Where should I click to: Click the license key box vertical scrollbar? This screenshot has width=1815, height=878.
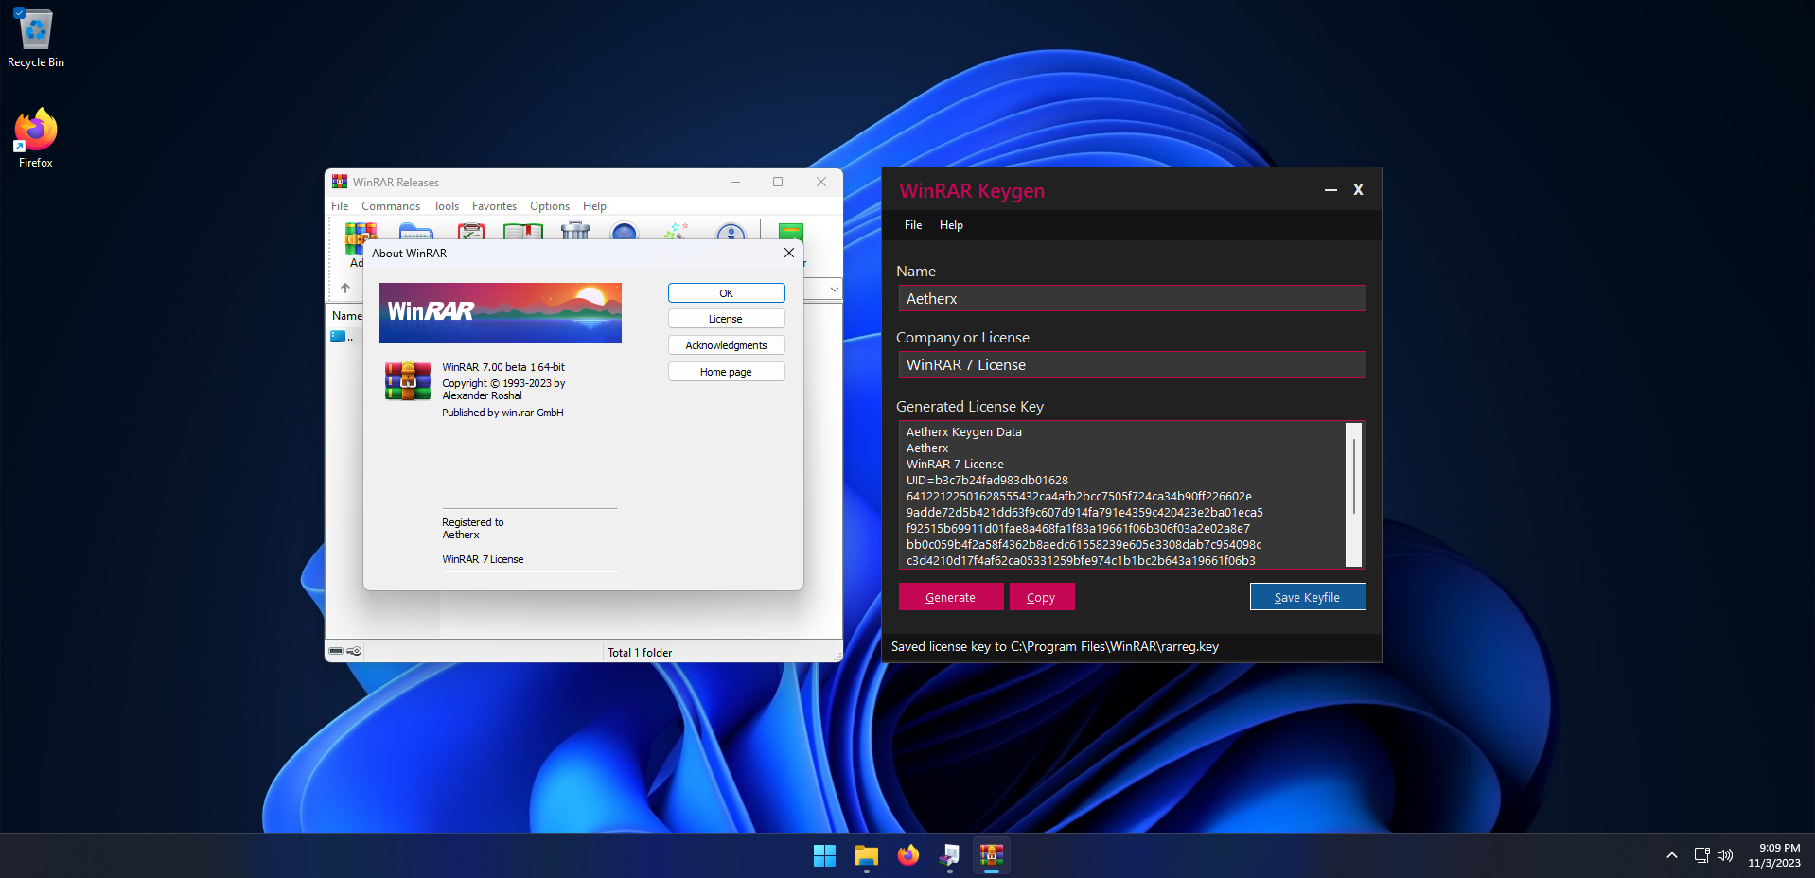tap(1354, 495)
